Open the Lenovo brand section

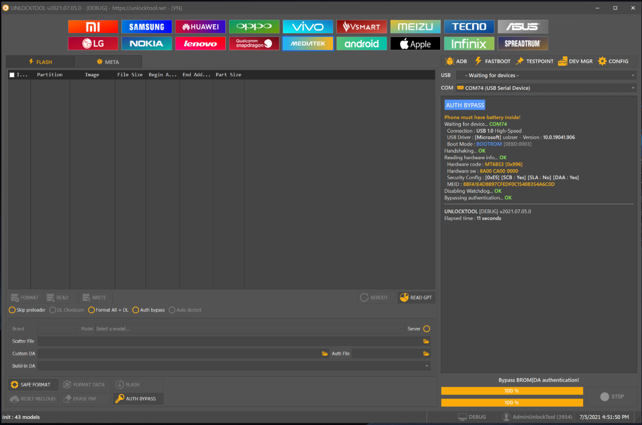point(200,44)
